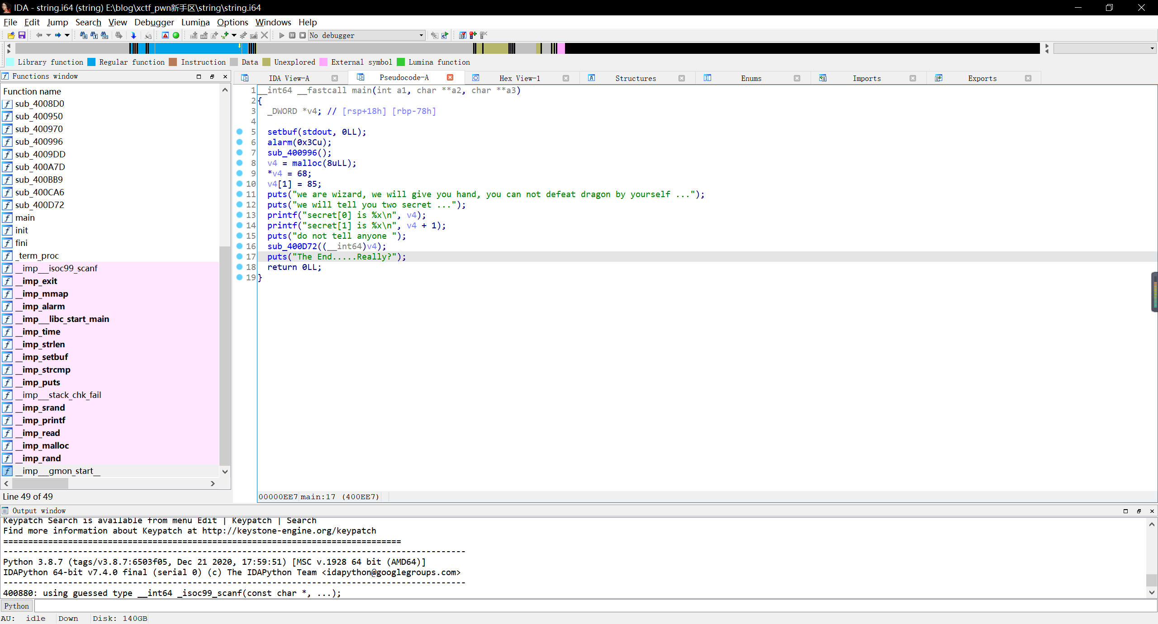Open the Debugger menu

(x=154, y=22)
